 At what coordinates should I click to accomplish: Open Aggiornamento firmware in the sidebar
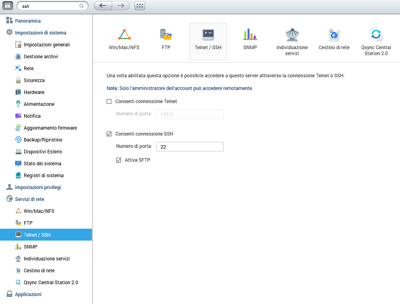tap(50, 128)
